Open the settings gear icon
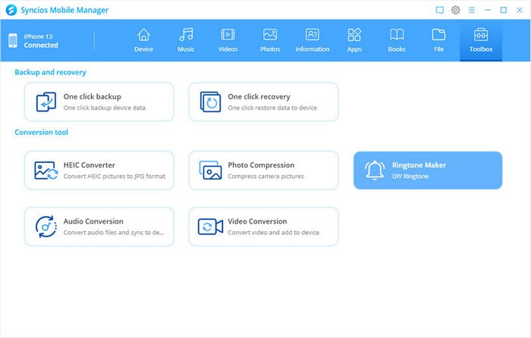The image size is (531, 338). click(x=455, y=10)
